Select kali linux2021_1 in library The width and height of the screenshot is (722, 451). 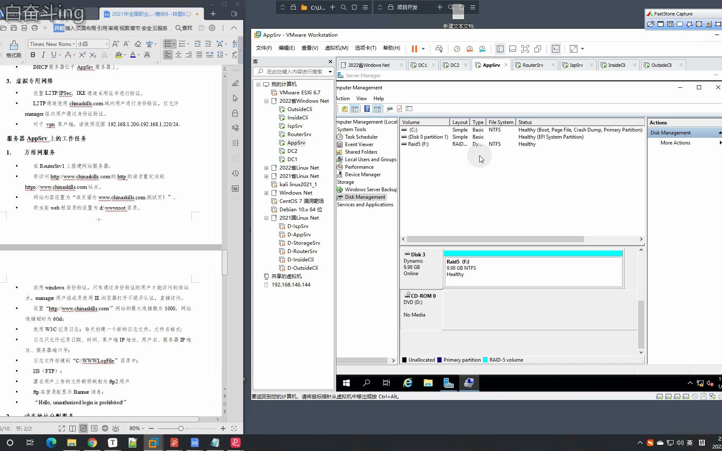[298, 185]
